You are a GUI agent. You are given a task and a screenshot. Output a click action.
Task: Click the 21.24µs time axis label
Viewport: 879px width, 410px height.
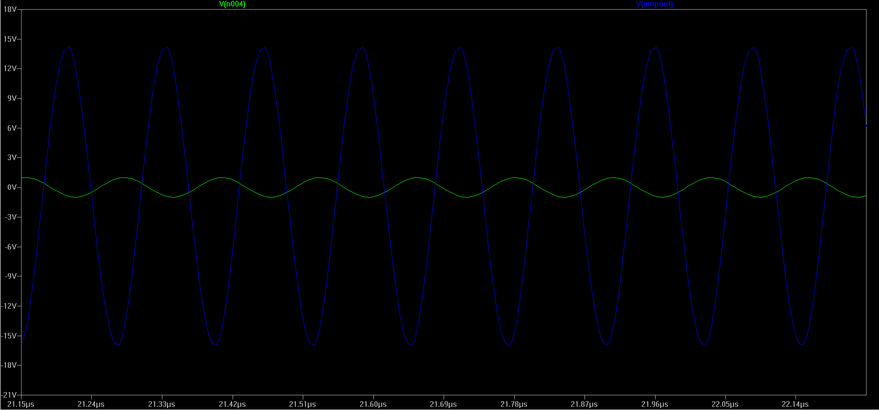click(x=91, y=404)
